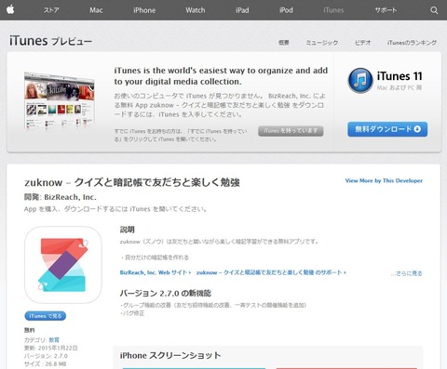
Task: Click the iTunes プレビュー heading
Action: (x=50, y=41)
